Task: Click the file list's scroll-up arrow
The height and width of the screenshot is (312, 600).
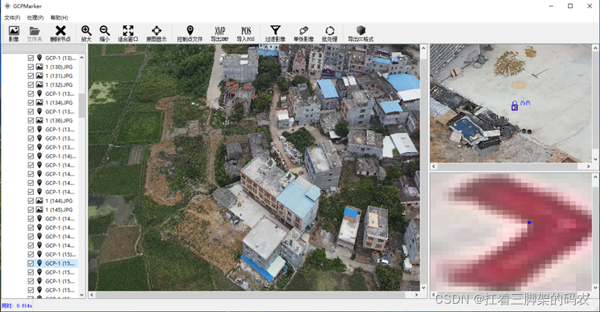Action: 82,58
